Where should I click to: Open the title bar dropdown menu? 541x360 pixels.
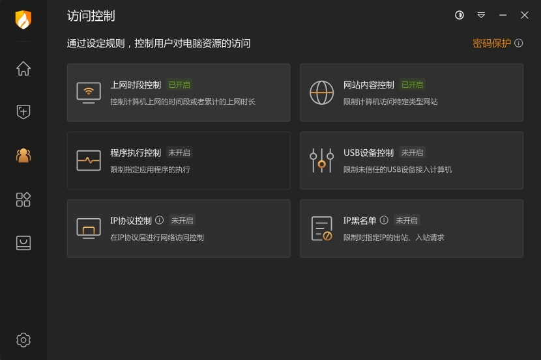click(481, 15)
